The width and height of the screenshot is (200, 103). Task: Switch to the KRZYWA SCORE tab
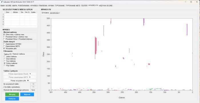tap(106, 6)
